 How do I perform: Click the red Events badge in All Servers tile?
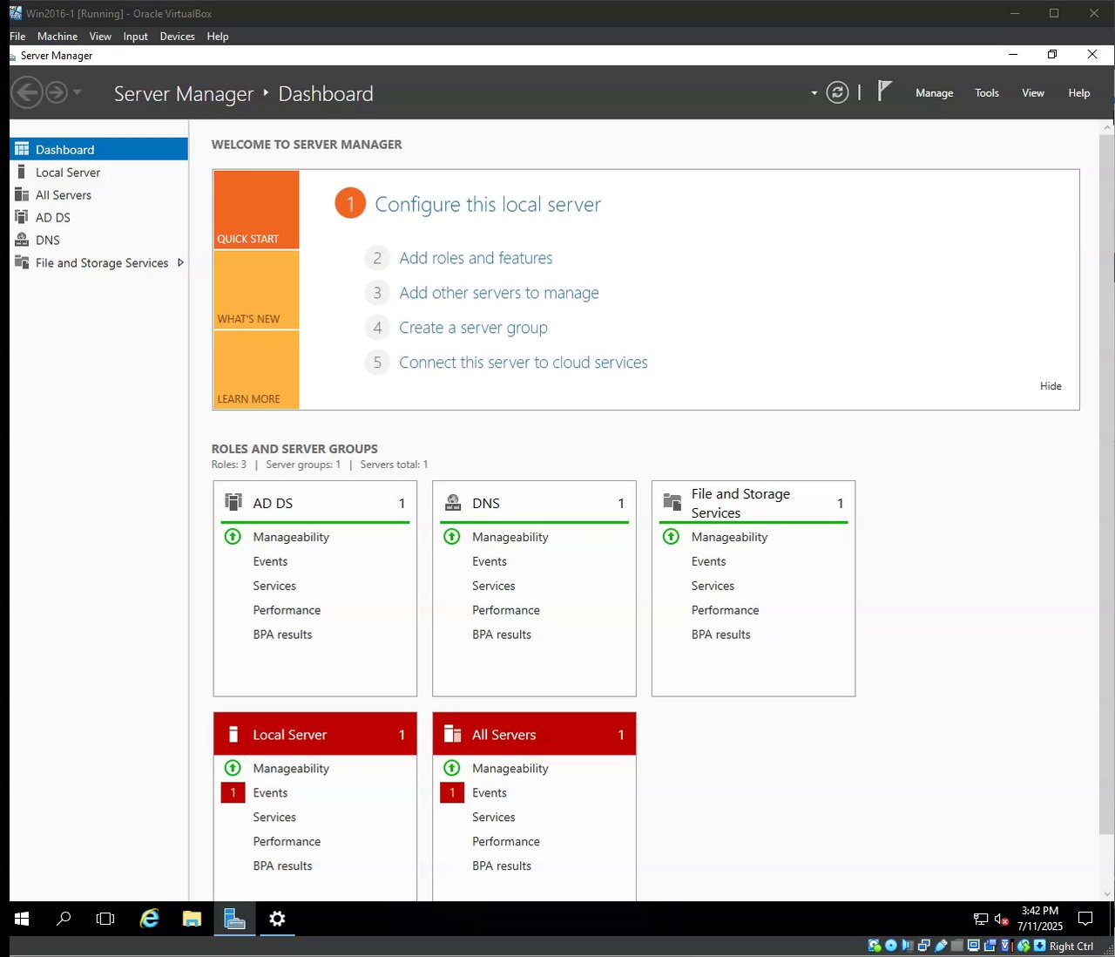click(452, 792)
